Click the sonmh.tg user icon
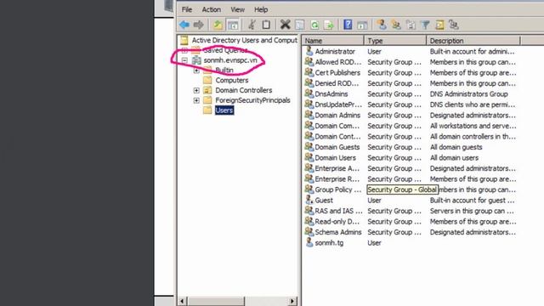544x306 pixels. tap(309, 242)
